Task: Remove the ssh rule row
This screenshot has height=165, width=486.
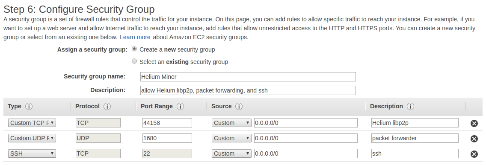Action: (x=474, y=154)
